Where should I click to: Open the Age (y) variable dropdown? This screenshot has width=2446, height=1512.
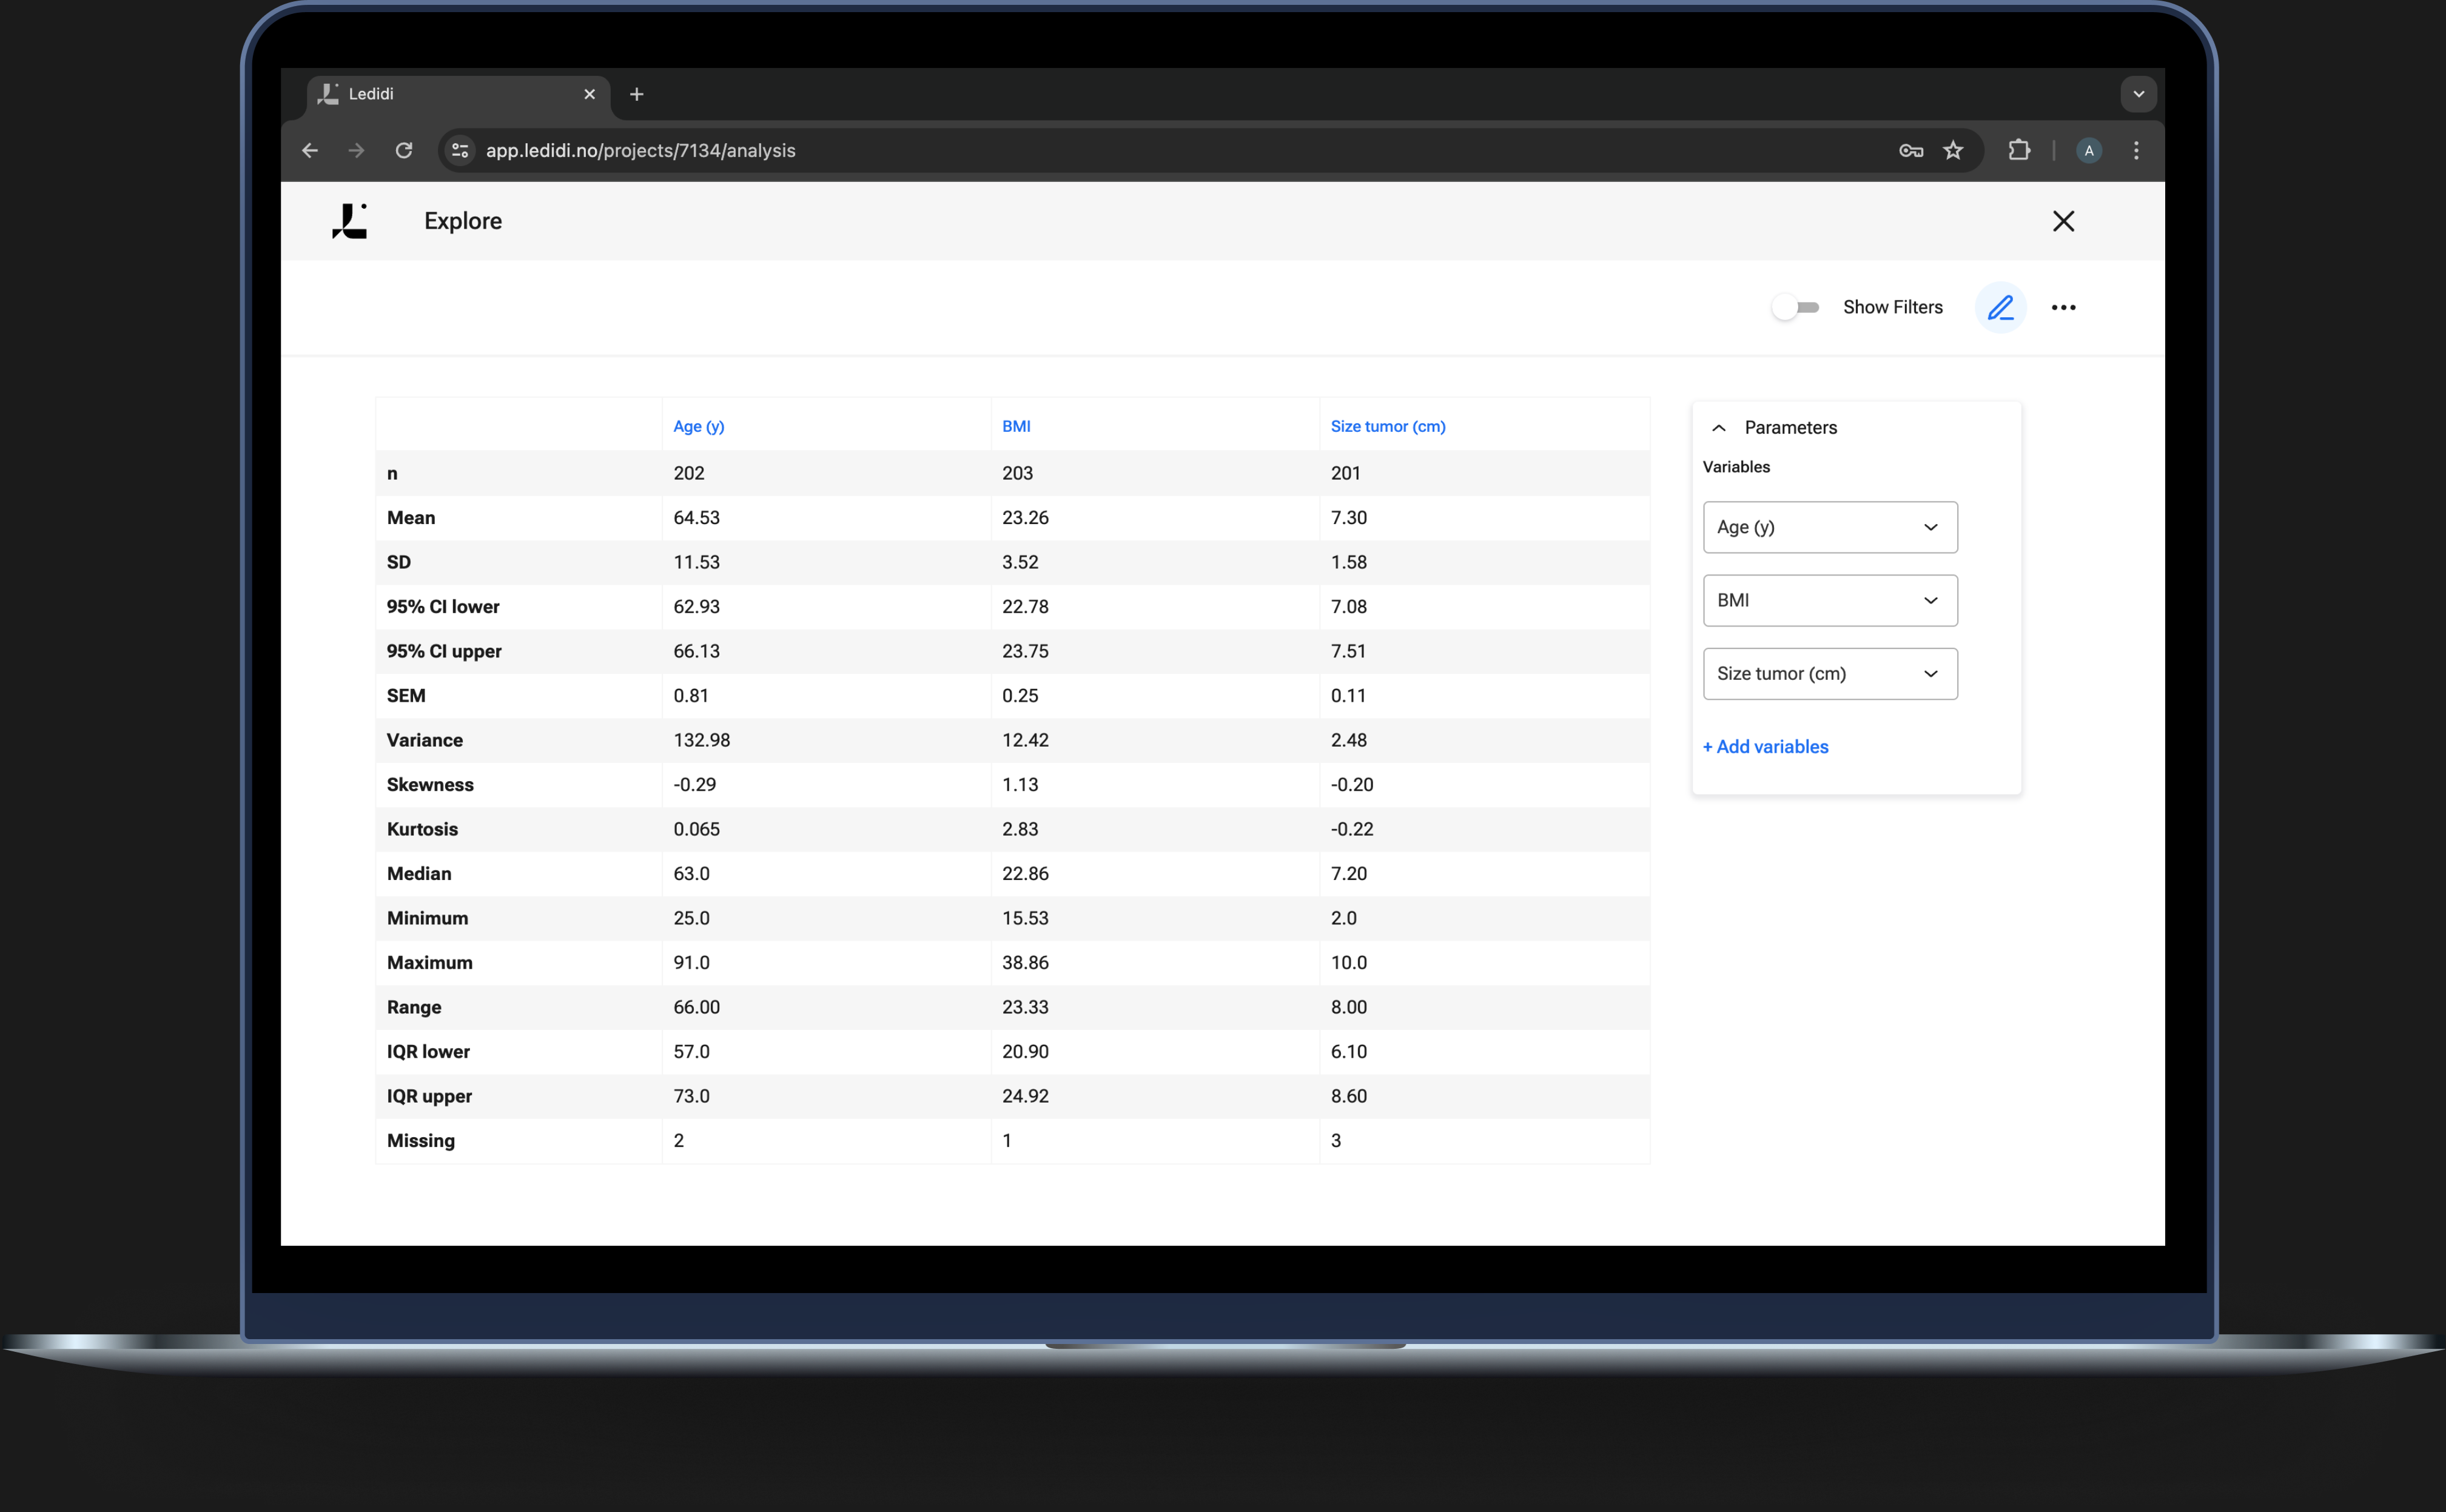[x=1829, y=527]
